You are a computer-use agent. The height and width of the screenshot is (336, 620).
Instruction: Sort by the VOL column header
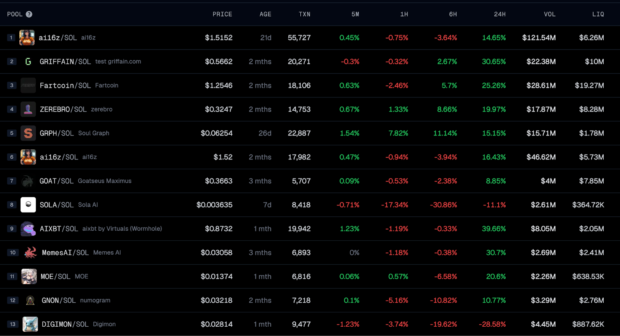550,14
